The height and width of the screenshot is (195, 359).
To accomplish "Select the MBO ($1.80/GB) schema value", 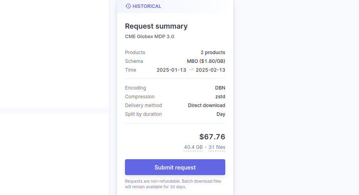I will pyautogui.click(x=206, y=61).
